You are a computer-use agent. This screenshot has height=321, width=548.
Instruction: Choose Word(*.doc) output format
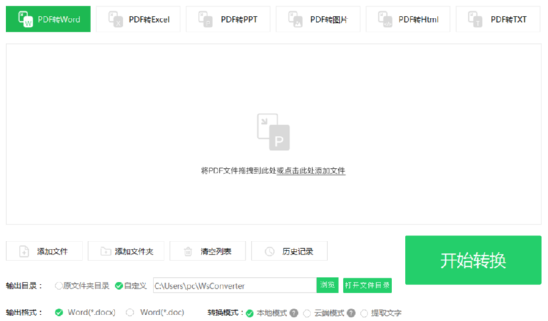coord(155,312)
